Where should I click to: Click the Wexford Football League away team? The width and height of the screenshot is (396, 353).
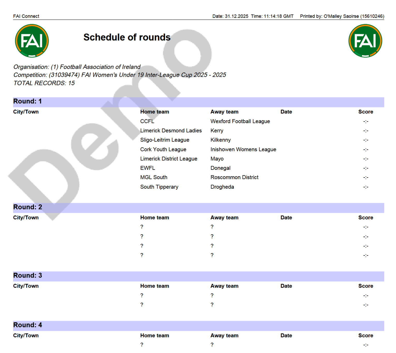coord(240,121)
